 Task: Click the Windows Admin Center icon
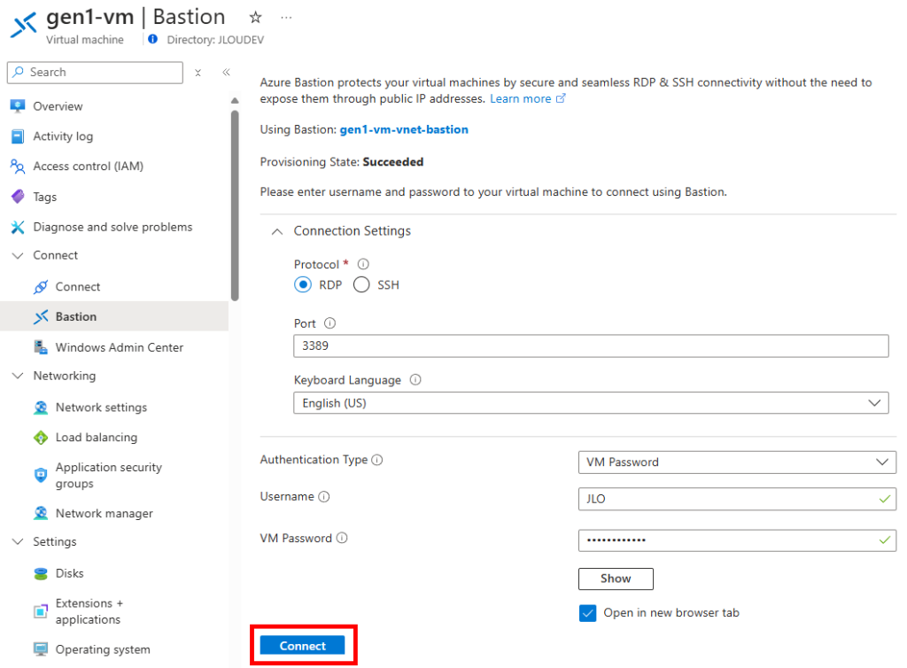click(x=41, y=347)
